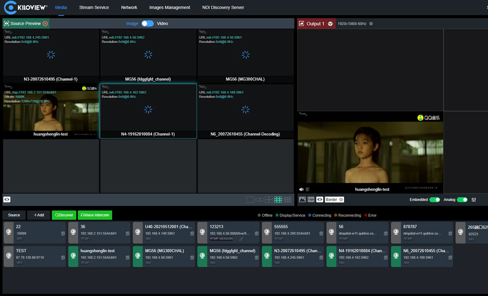Image resolution: width=488 pixels, height=296 pixels.
Task: Open audio mixer sliders icon
Action: (474, 199)
